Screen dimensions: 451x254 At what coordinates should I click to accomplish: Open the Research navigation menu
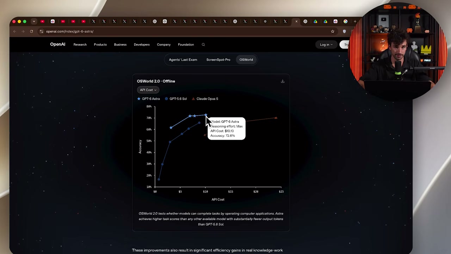[x=80, y=44]
